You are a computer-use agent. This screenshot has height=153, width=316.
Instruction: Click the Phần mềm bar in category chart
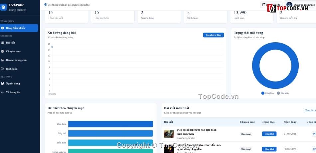[x=111, y=143]
